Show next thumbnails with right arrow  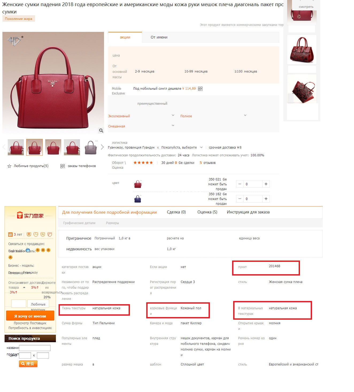pyautogui.click(x=102, y=147)
